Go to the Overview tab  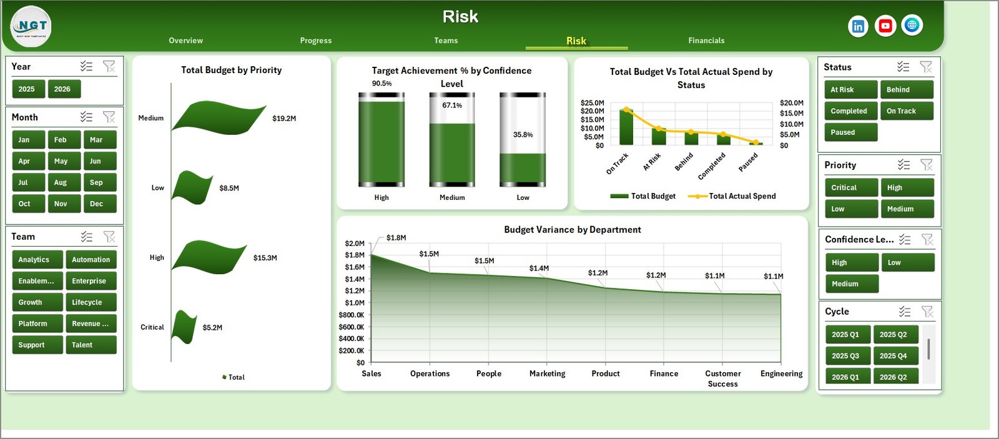185,41
